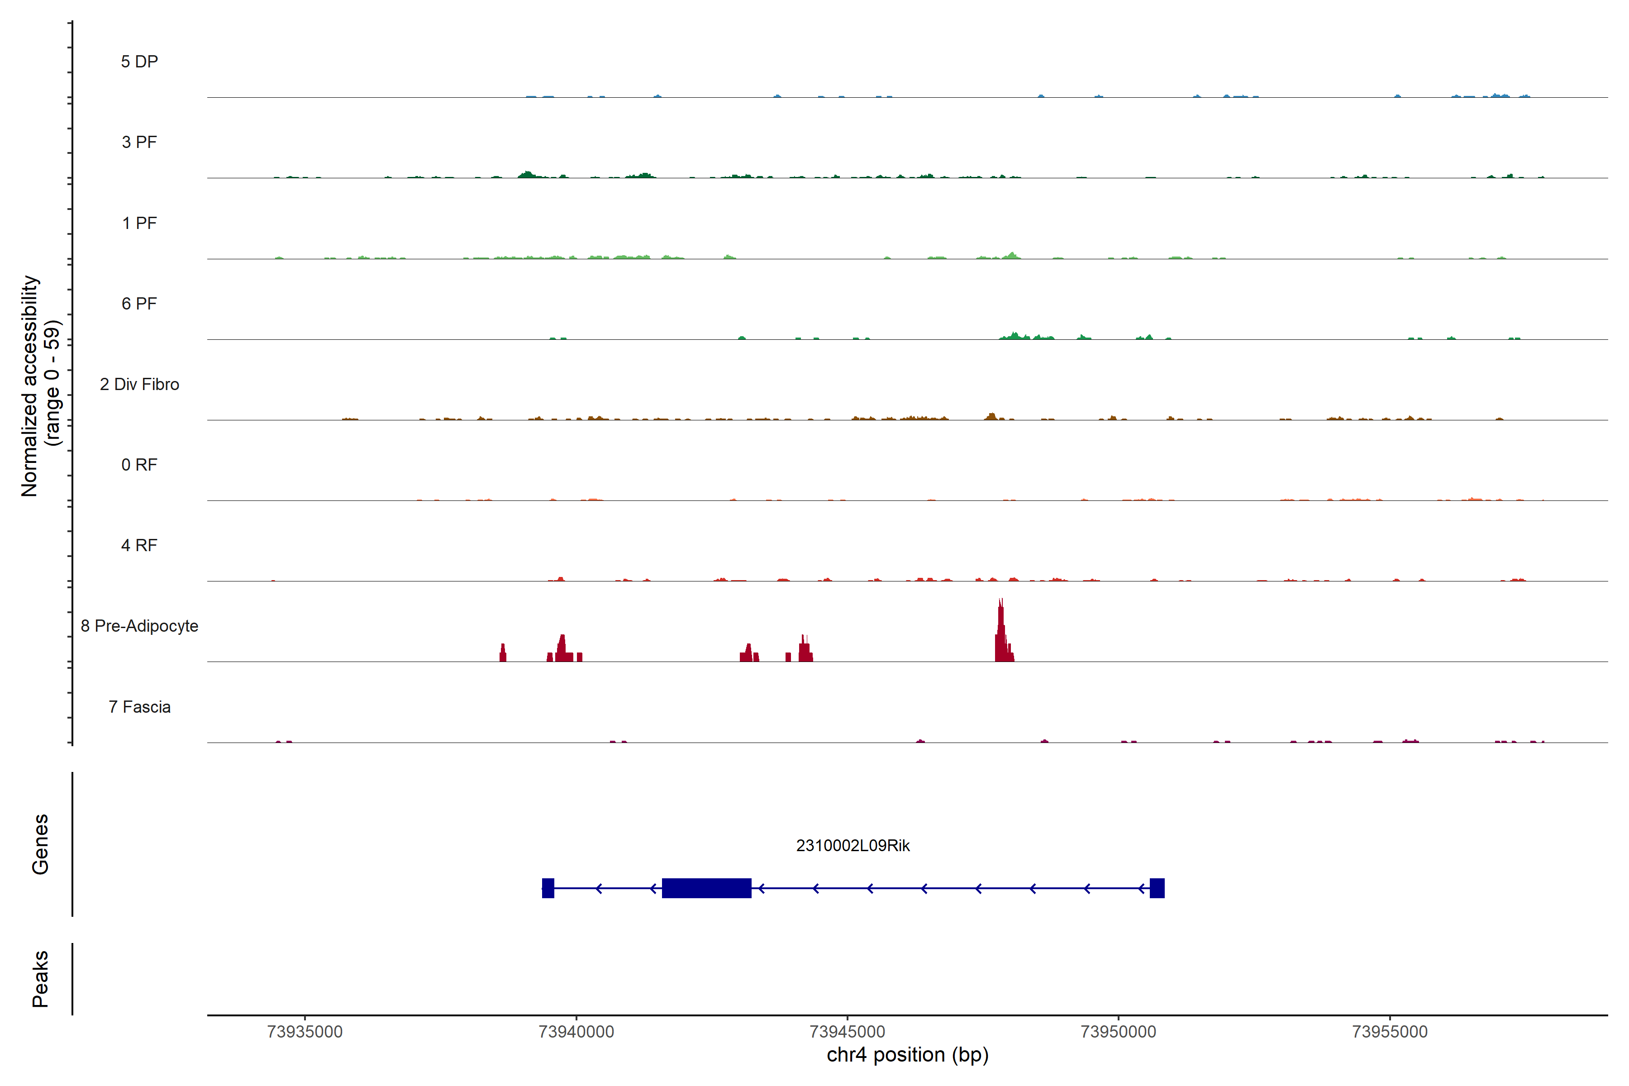Image resolution: width=1629 pixels, height=1086 pixels.
Task: Click the rightmost exon of 2310002L09Rik
Action: [1157, 888]
